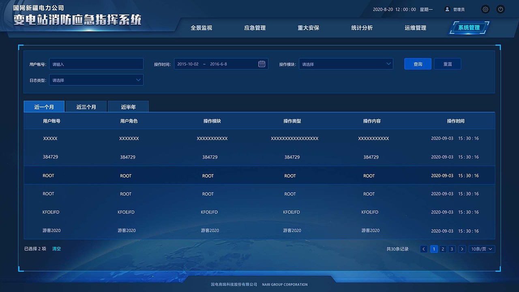Open the 统计分析 navigation menu
519x292 pixels.
click(x=362, y=28)
